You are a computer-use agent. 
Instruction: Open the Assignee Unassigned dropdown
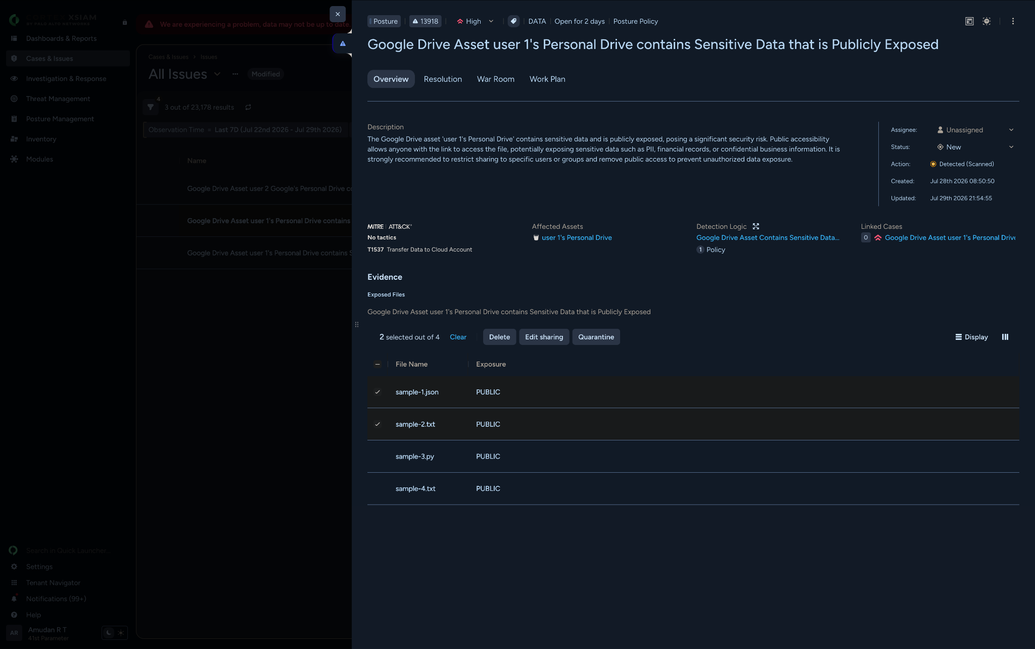coord(975,130)
